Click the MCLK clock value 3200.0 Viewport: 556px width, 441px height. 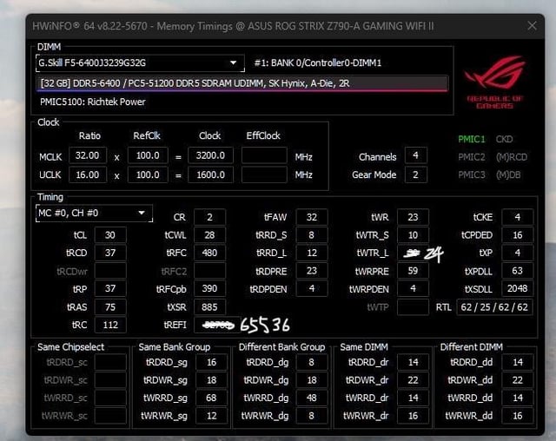[x=210, y=155]
